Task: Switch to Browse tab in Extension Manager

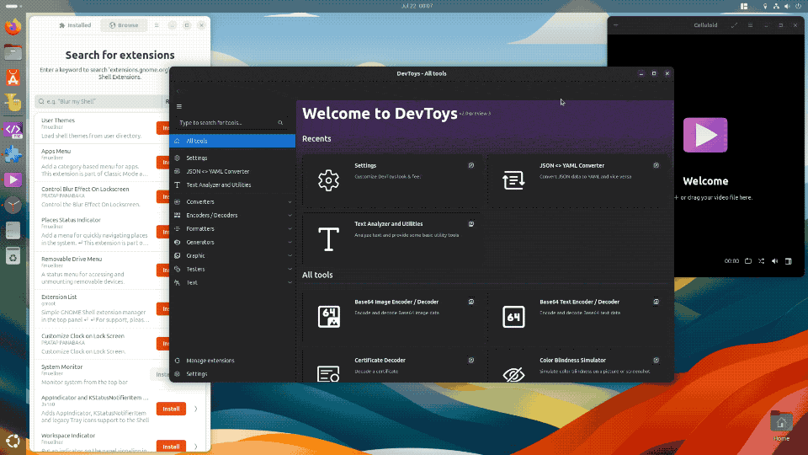Action: [124, 25]
